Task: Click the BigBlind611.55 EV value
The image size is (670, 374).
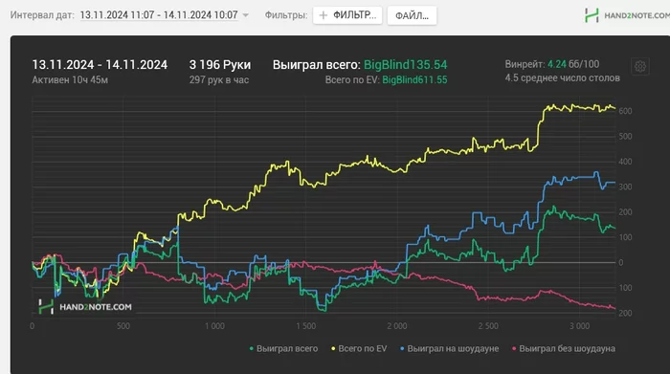Action: point(414,79)
